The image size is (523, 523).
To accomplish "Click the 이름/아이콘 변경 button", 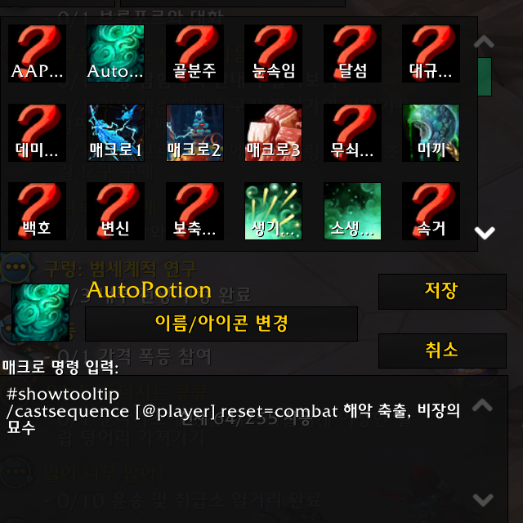I will pos(221,324).
